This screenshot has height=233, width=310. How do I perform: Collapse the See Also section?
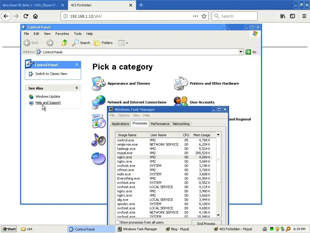click(x=77, y=88)
